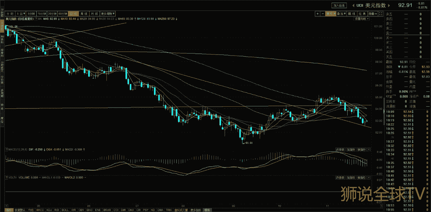Close the VOLTV volume indicator panel
The width and height of the screenshot is (431, 212).
click(x=369, y=177)
